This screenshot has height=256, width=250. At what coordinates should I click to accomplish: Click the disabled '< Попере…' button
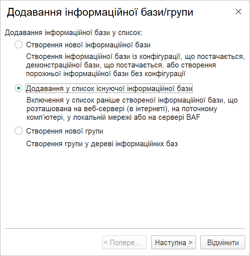point(124,242)
